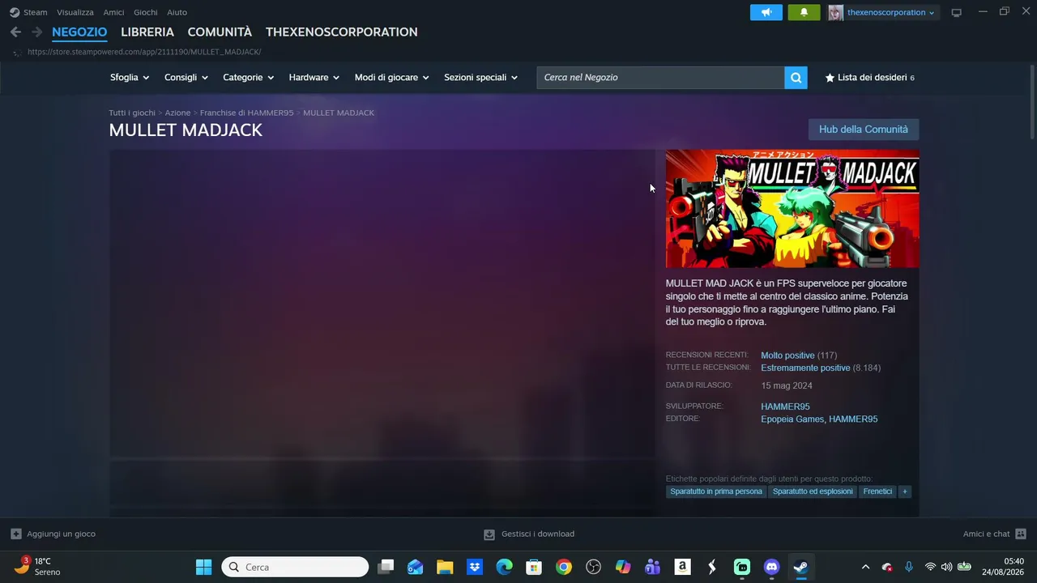Click the blue store search magnifier button
1037x583 pixels.
[796, 78]
